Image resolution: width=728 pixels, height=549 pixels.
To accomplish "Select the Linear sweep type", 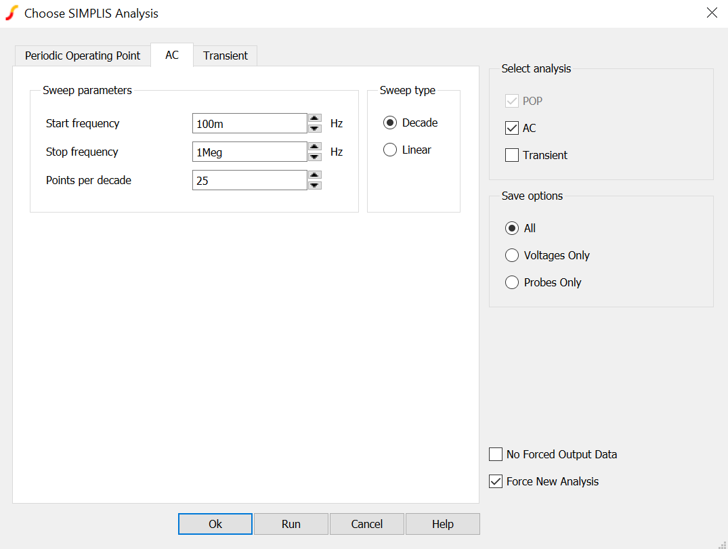I will pyautogui.click(x=390, y=150).
